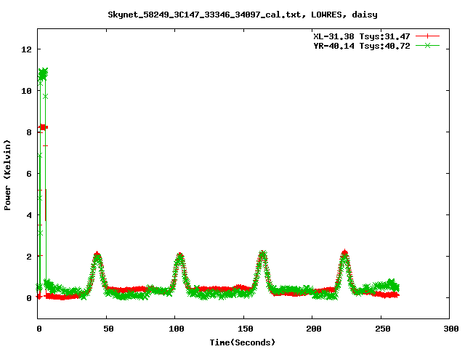465x349 pixels.
Task: Click y-axis tick label 10
Action: pyautogui.click(x=26, y=91)
